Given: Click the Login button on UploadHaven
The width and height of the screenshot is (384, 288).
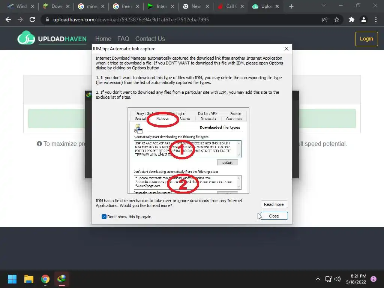Looking at the screenshot, I should [366, 39].
